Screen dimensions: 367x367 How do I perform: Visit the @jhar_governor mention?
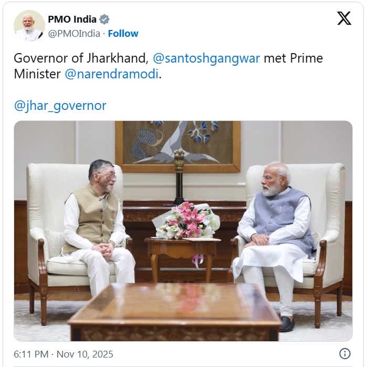click(60, 105)
